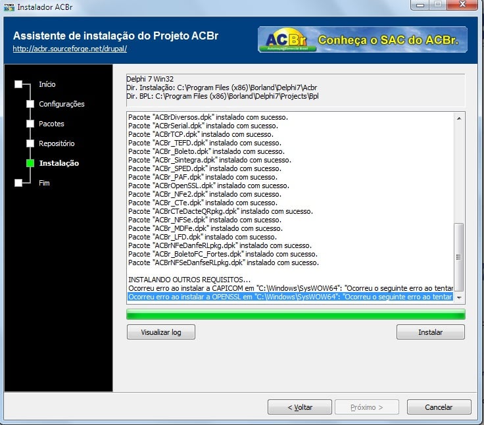Screen dimensions: 484x425
Task: Click the Instalador ACBr title bar icon
Action: [x=9, y=7]
